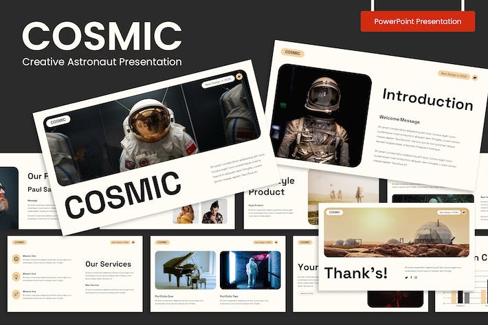Click the Twitter icon on the Thank's slide
488x325 pixels.
(x=406, y=278)
